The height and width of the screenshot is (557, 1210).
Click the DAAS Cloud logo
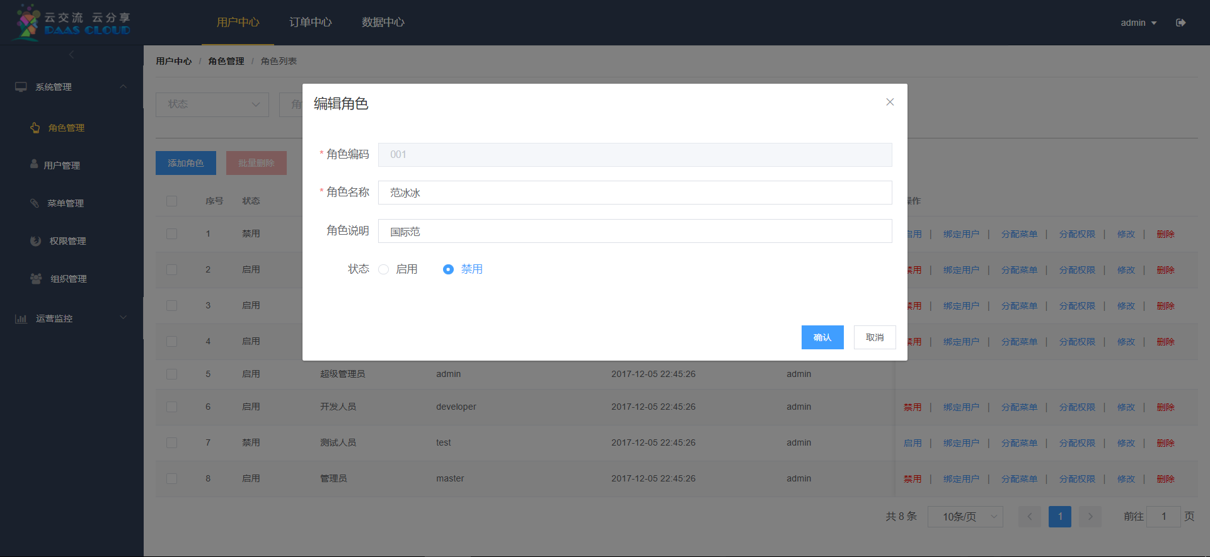click(71, 23)
